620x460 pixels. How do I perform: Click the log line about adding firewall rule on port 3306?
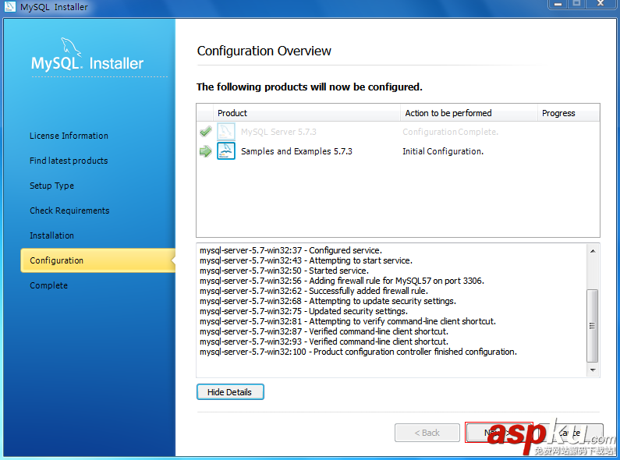pyautogui.click(x=342, y=281)
